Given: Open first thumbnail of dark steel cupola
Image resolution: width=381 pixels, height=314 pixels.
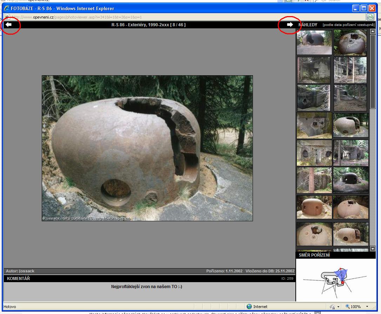Looking at the screenshot, I should 314,42.
